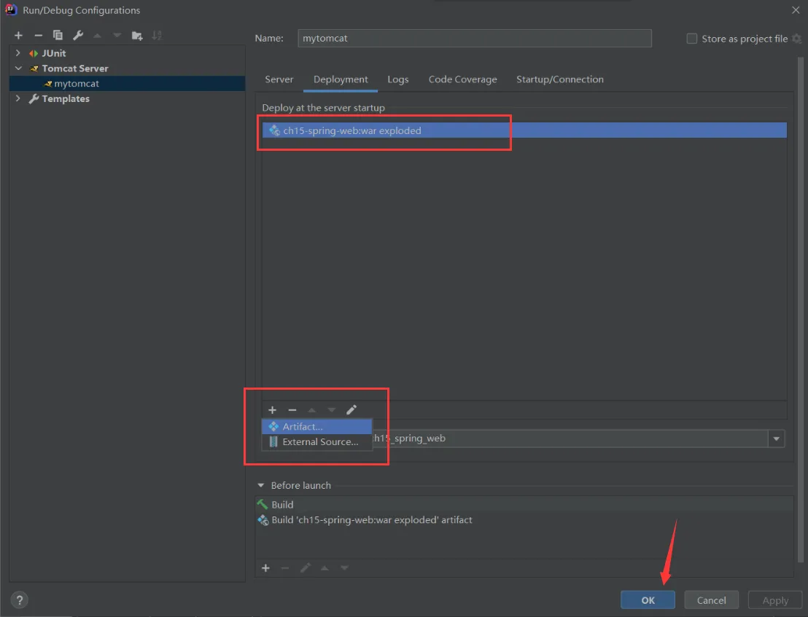Collapse the Before launch section
The width and height of the screenshot is (808, 617).
coord(261,485)
